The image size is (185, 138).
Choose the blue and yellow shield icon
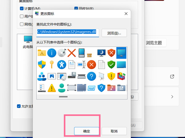pos(42,64)
